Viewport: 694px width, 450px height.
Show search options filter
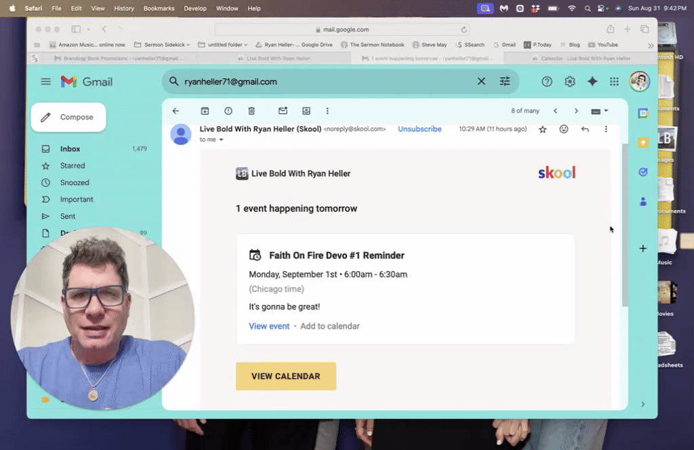504,81
